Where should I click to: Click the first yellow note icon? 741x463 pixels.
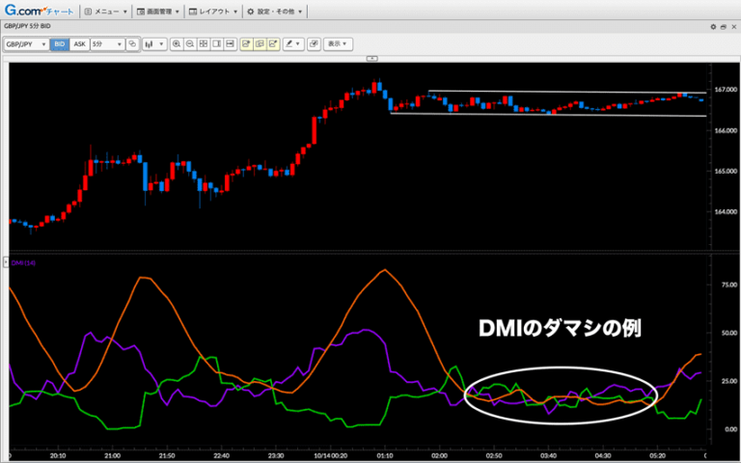click(246, 44)
